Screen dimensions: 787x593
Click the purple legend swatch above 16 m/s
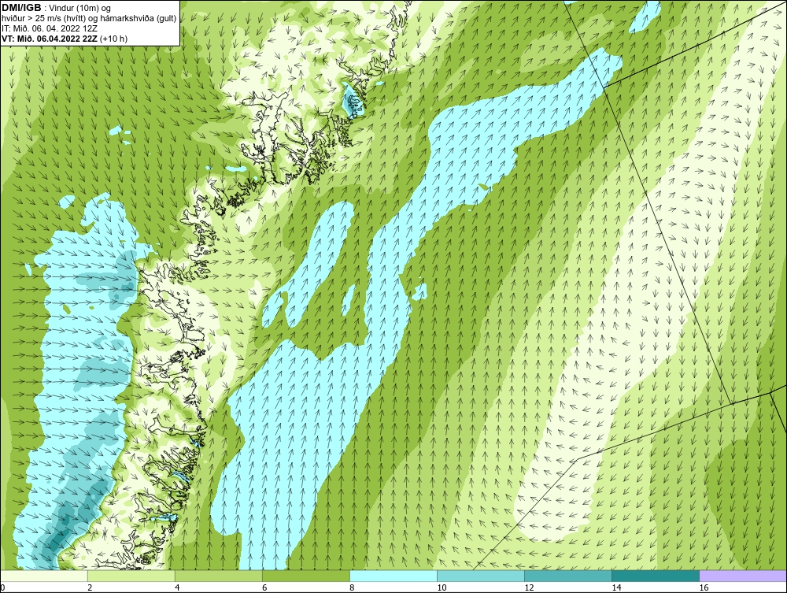coord(743,576)
